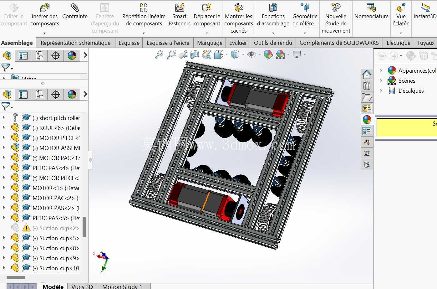Screen dimensions: 437x289
Task: Click the Smart Fasteners icon
Action: 179,8
